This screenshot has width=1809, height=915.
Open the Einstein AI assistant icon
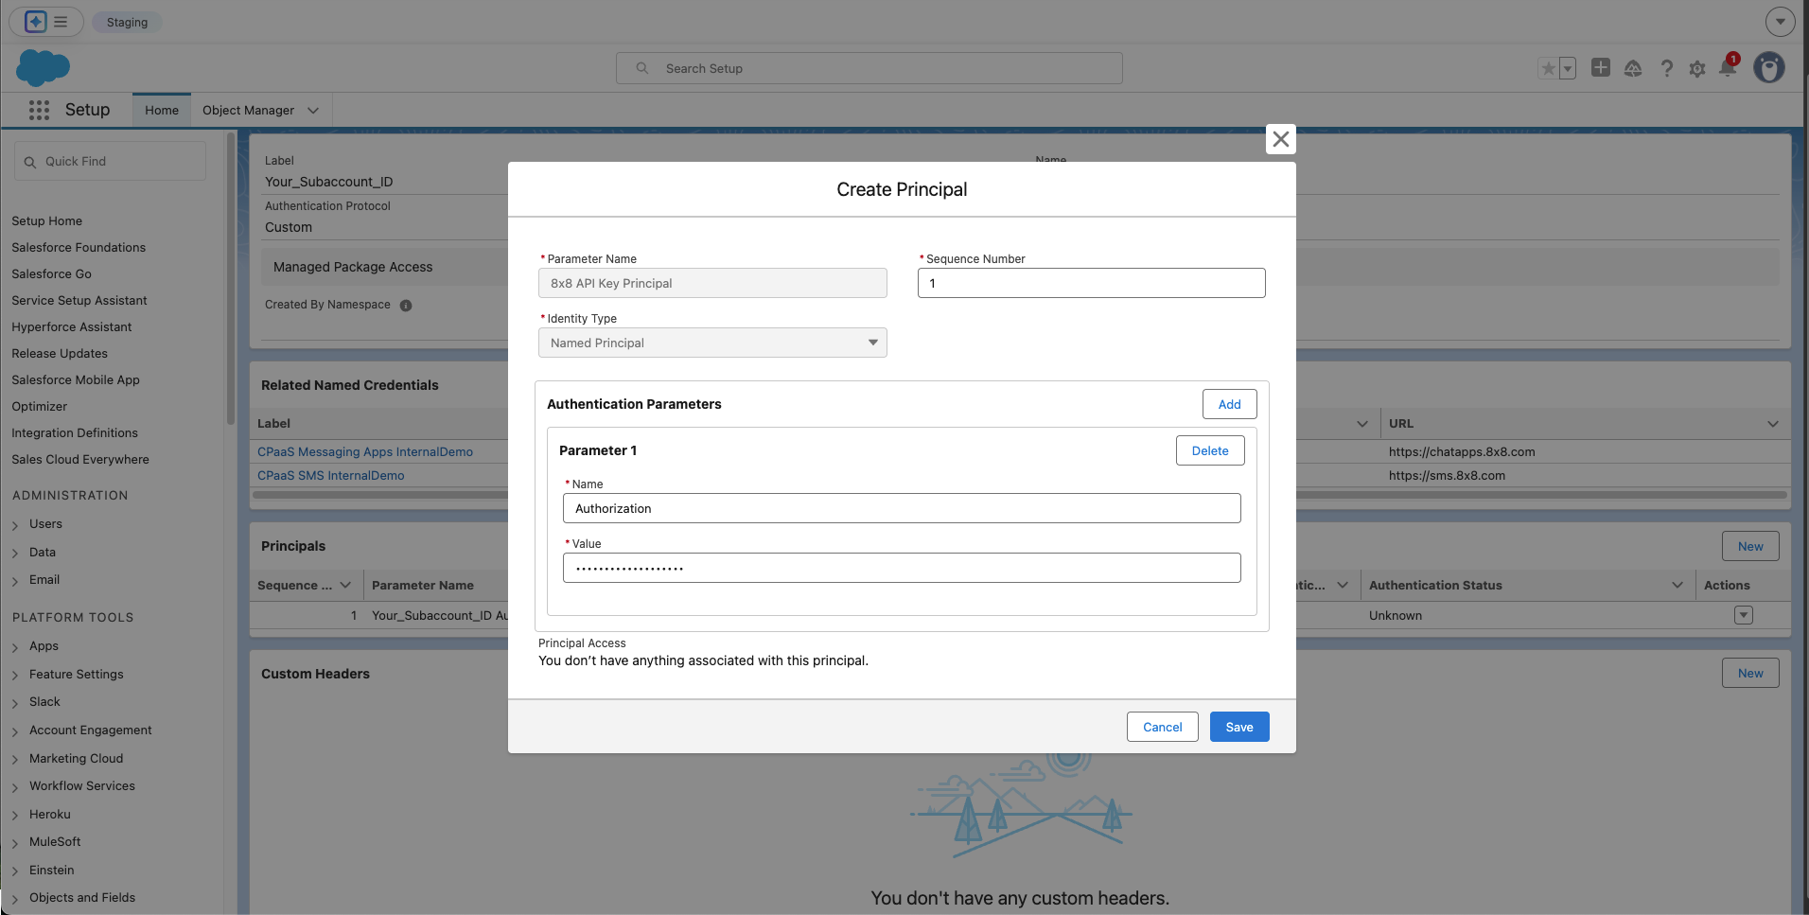[35, 21]
